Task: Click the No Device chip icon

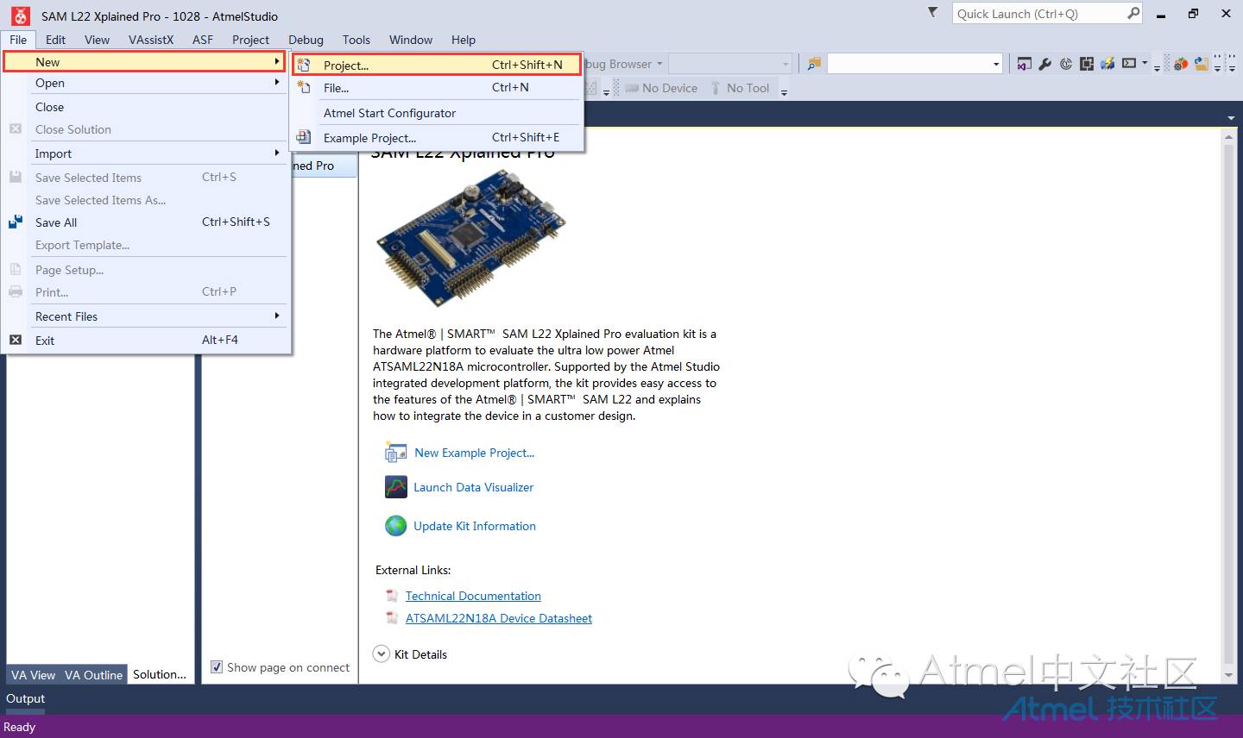Action: [631, 88]
